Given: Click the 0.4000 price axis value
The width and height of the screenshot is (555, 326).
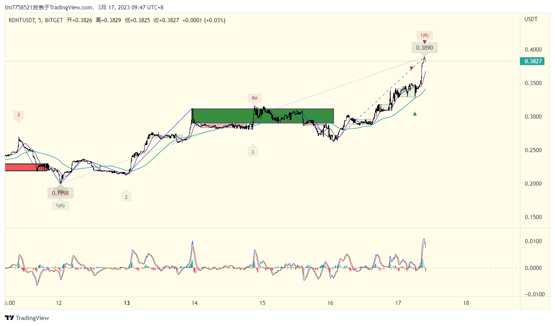Looking at the screenshot, I should 533,50.
